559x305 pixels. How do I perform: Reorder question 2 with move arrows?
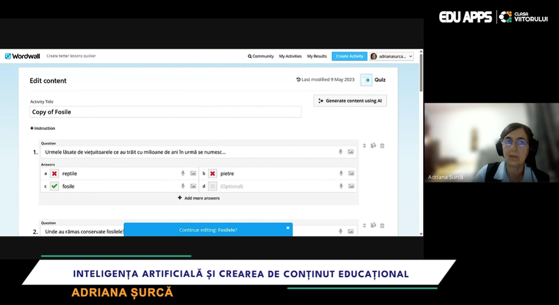364,225
